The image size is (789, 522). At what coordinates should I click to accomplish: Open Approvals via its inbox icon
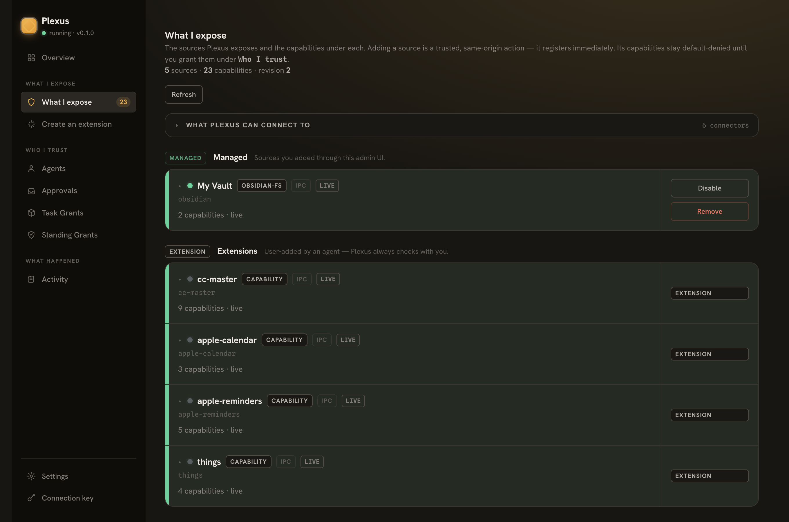pos(31,191)
